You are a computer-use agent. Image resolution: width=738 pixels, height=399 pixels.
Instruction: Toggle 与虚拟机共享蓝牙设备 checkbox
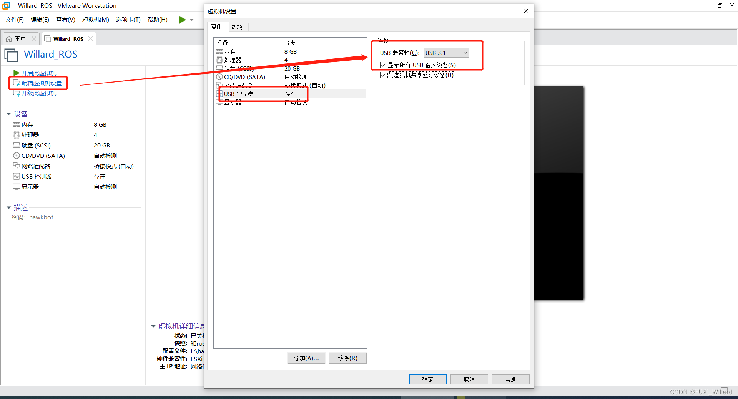(383, 75)
